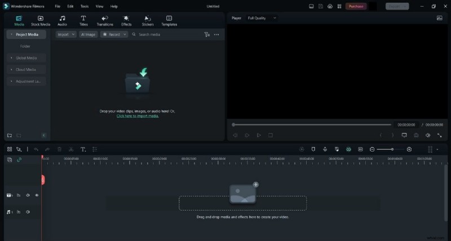
Task: Open the player snapshot image icon
Action: pyautogui.click(x=440, y=18)
